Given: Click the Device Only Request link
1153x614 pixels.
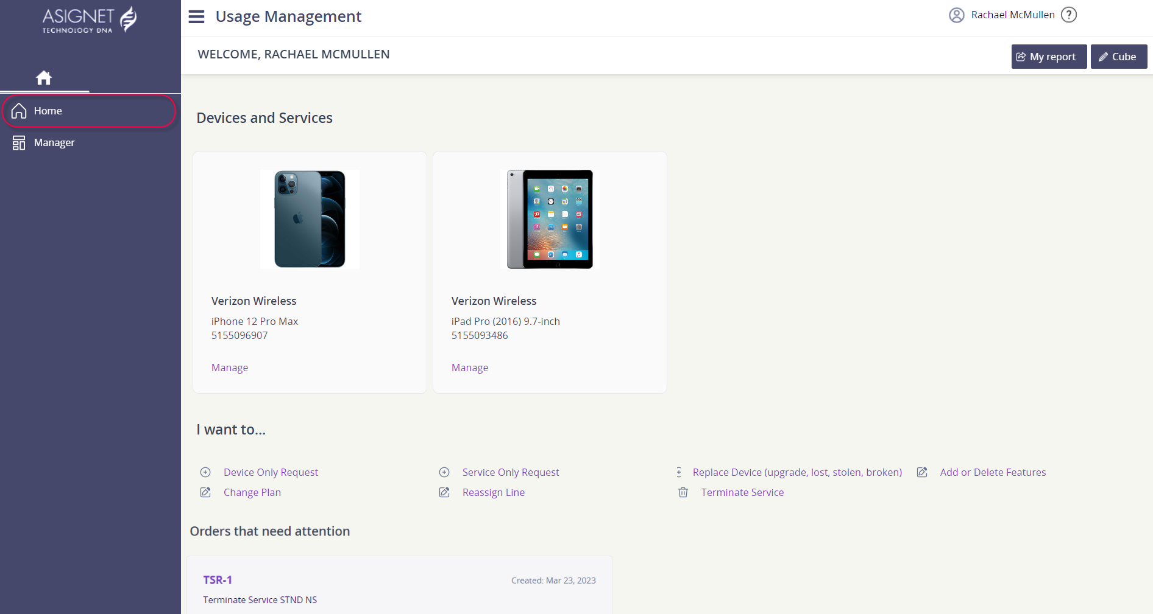Looking at the screenshot, I should (x=271, y=472).
